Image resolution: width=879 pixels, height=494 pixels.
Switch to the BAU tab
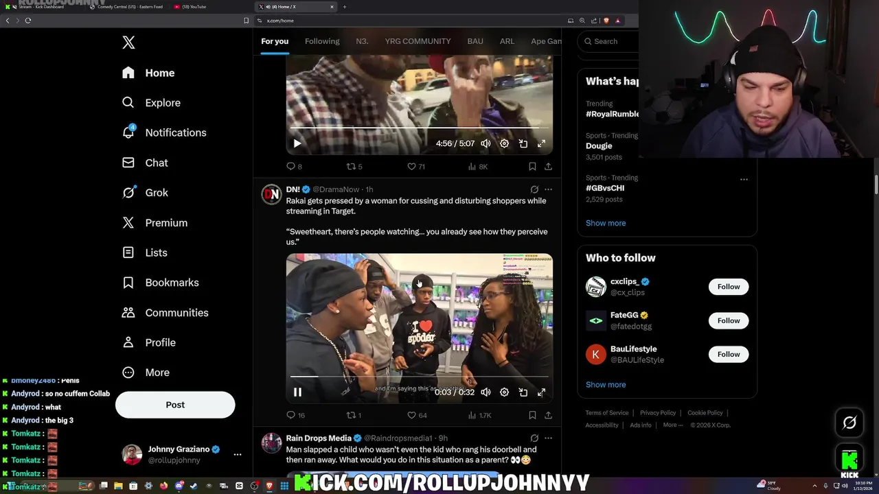click(x=475, y=41)
